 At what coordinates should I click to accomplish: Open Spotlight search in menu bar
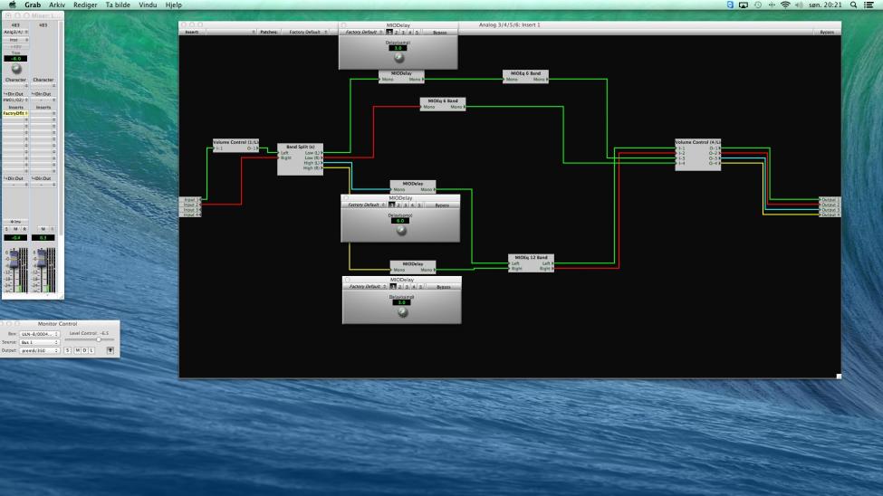pos(854,5)
